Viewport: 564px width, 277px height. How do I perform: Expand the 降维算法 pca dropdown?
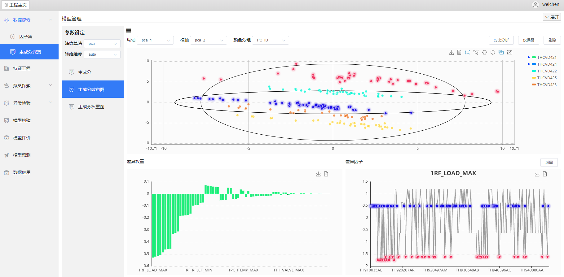click(102, 44)
